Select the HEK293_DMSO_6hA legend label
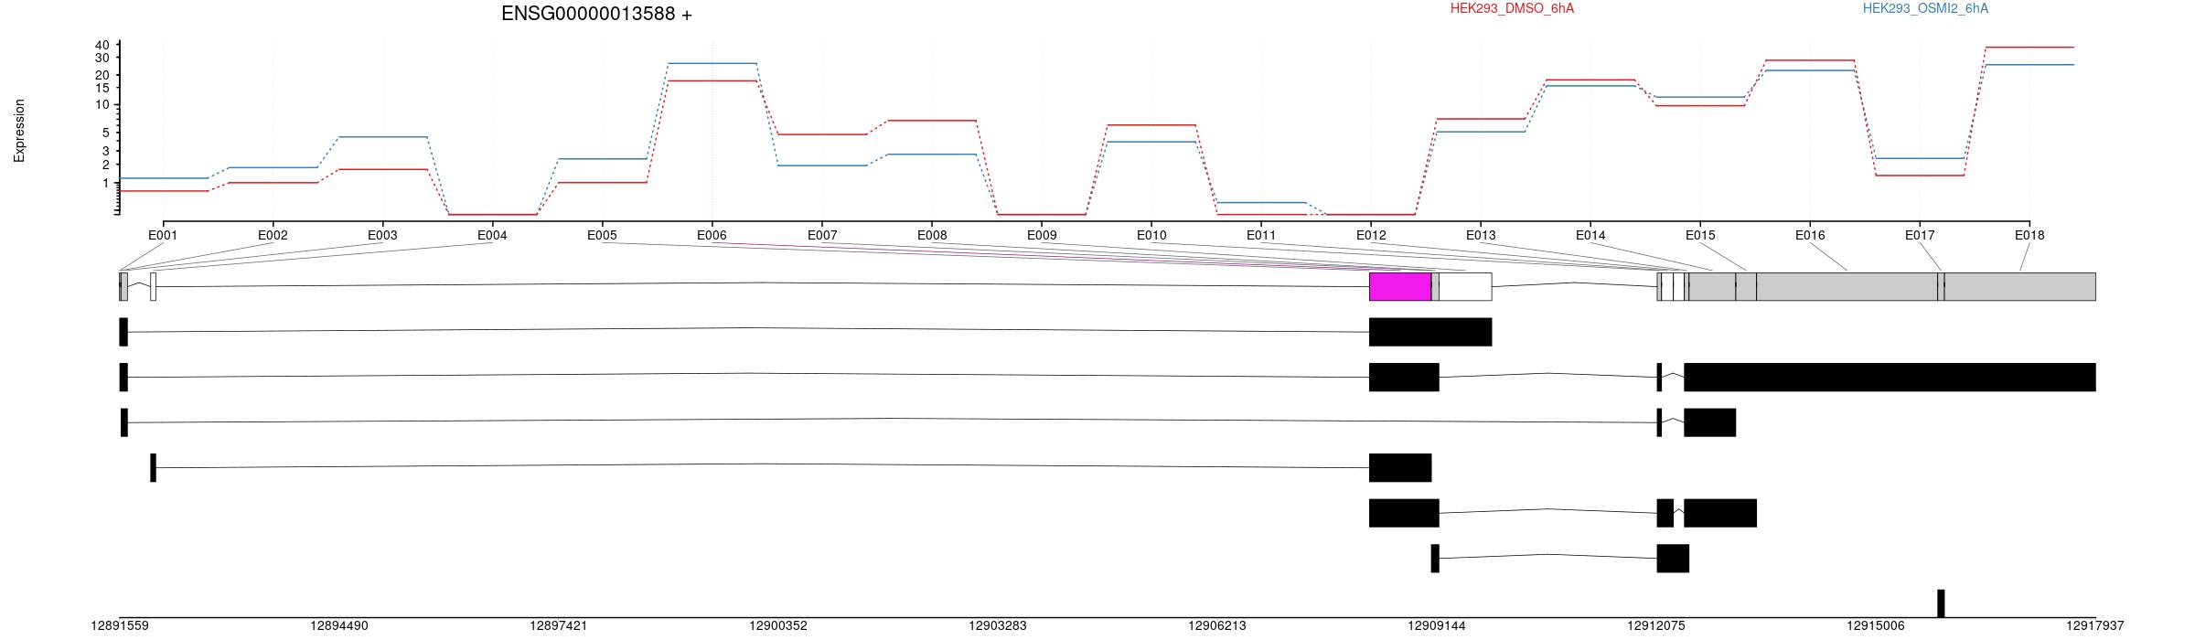The image size is (2195, 640). pyautogui.click(x=1512, y=8)
